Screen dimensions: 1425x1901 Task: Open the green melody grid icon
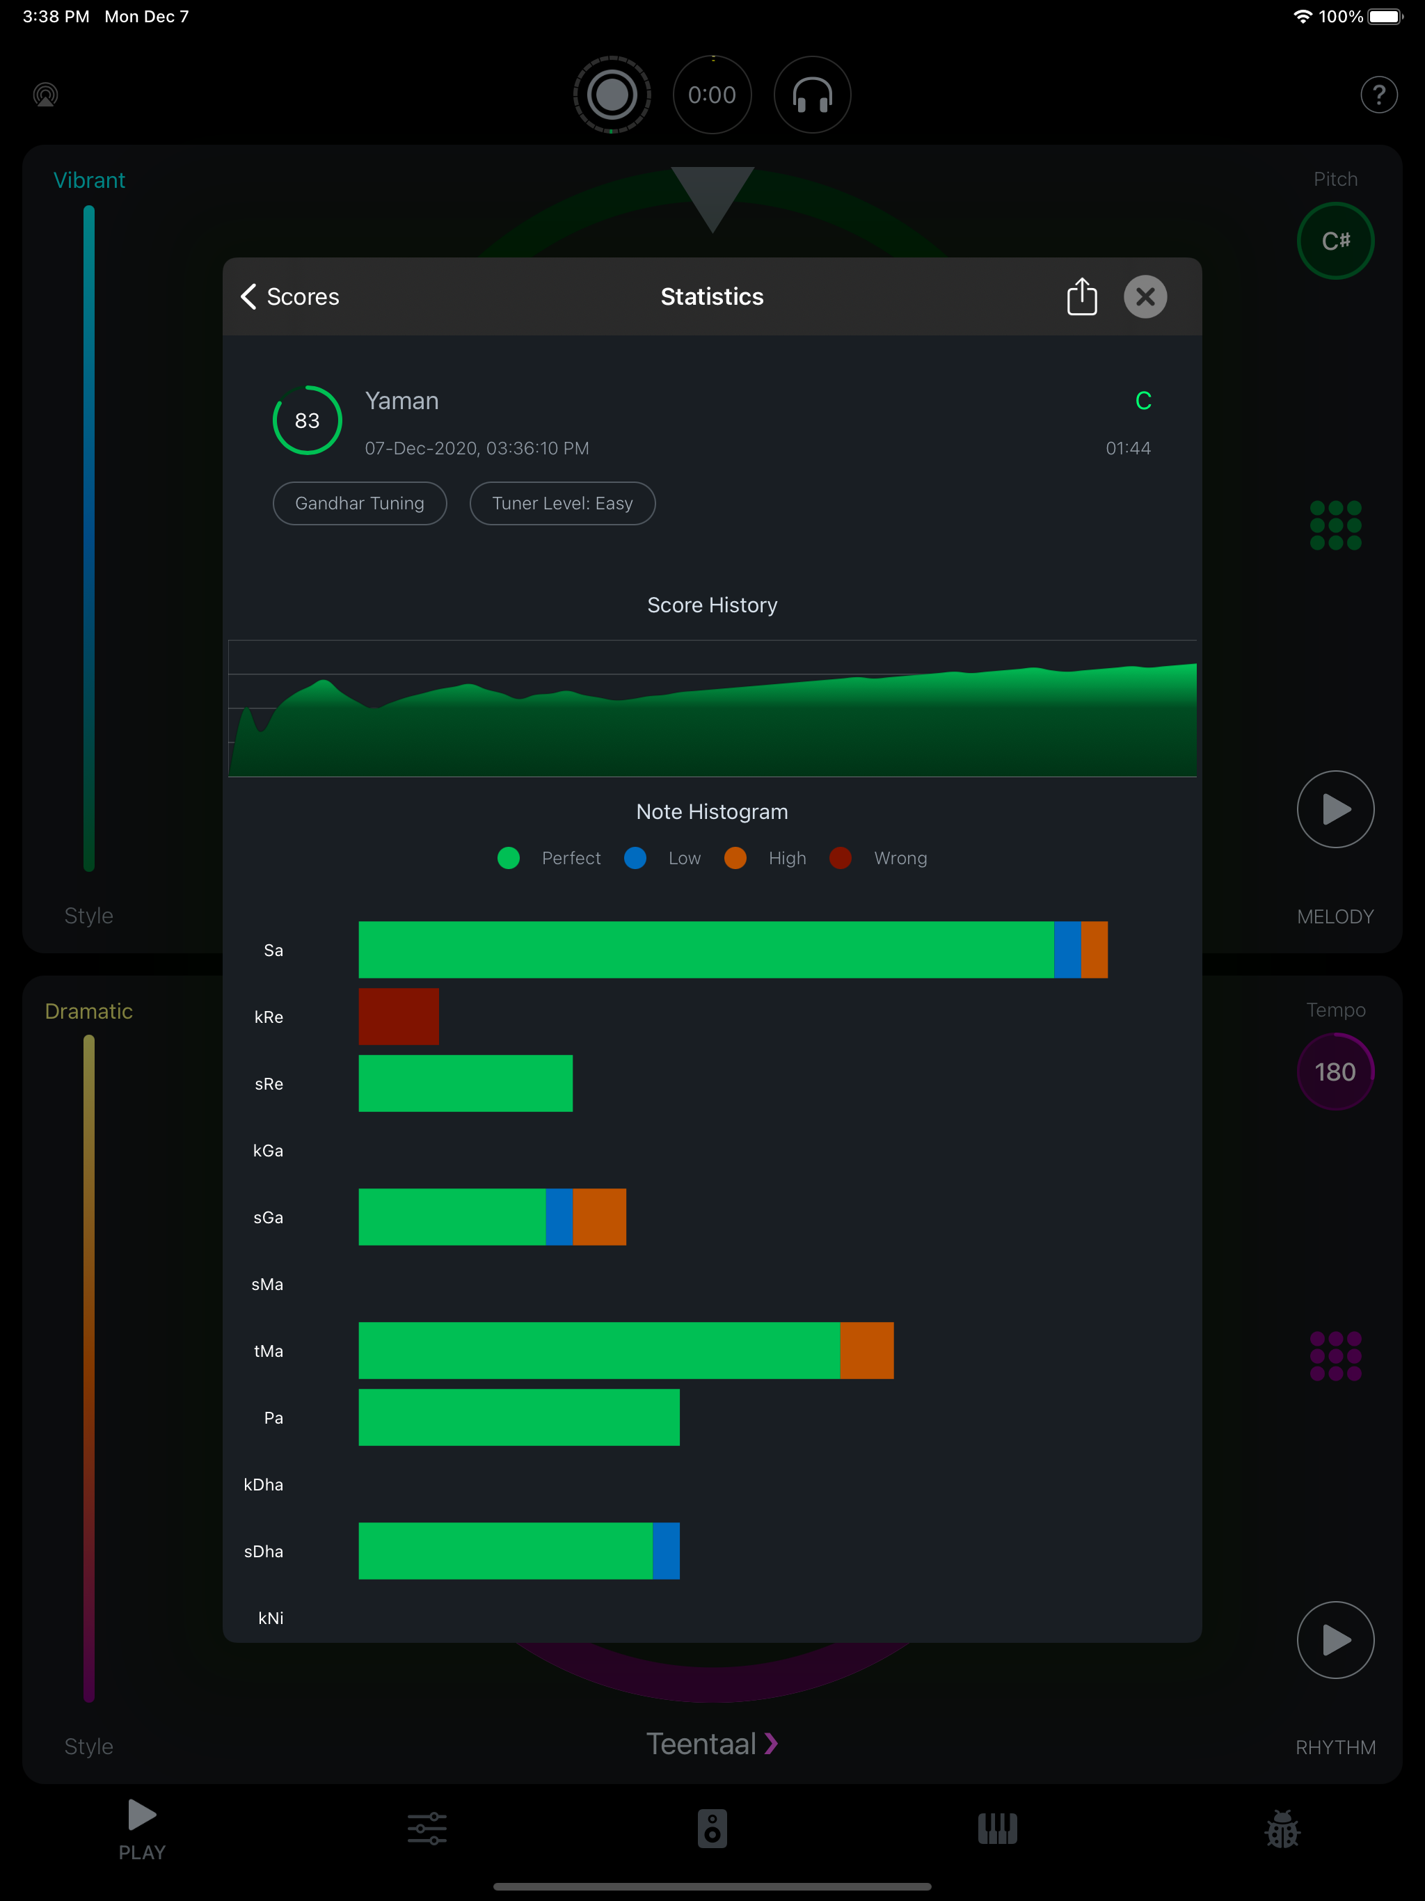[x=1335, y=525]
